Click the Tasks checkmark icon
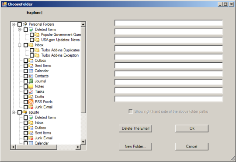Image resolution: width=236 pixels, height=162 pixels. pyautogui.click(x=31, y=91)
